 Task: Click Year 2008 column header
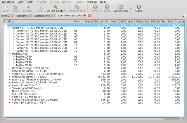coord(118,21)
